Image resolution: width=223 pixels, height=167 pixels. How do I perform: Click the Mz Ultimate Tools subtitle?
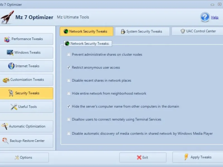[73, 17]
